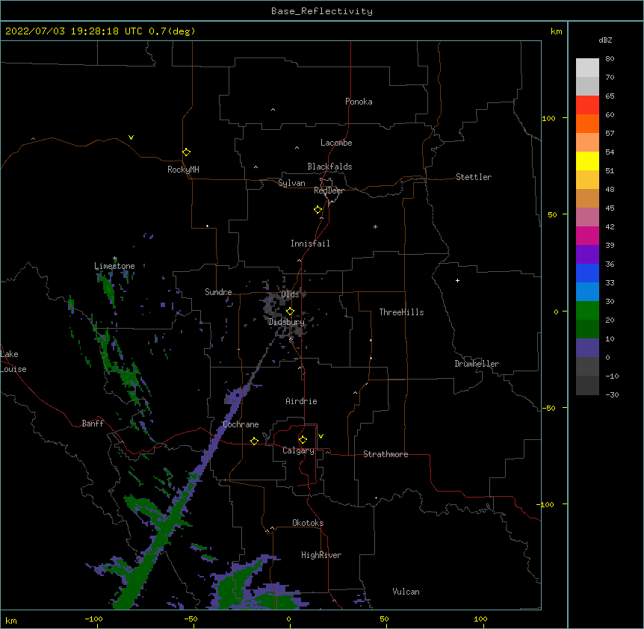Click the Innisfail city label
The image size is (644, 629).
coord(310,244)
